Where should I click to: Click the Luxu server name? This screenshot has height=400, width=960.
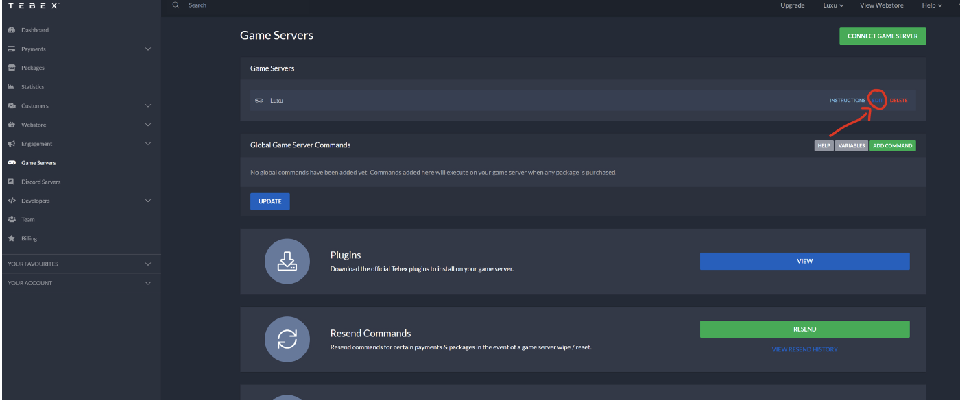[277, 101]
